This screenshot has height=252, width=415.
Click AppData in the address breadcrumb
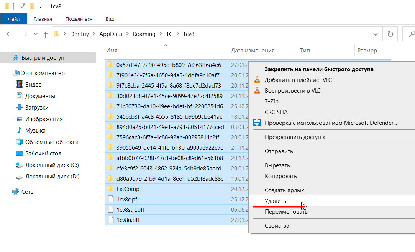pyautogui.click(x=111, y=34)
